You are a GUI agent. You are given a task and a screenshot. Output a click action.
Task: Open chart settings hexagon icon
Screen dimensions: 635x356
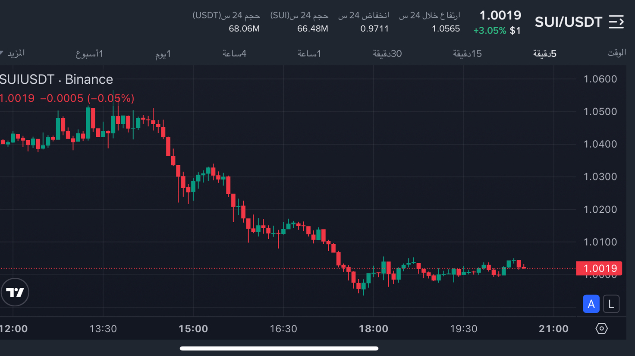click(x=601, y=328)
